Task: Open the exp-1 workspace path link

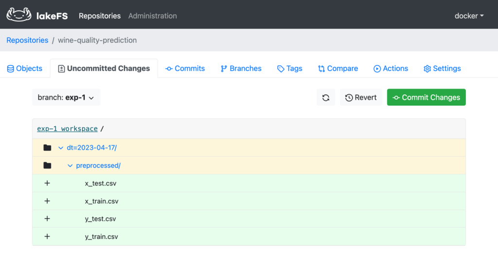Action: click(x=67, y=129)
